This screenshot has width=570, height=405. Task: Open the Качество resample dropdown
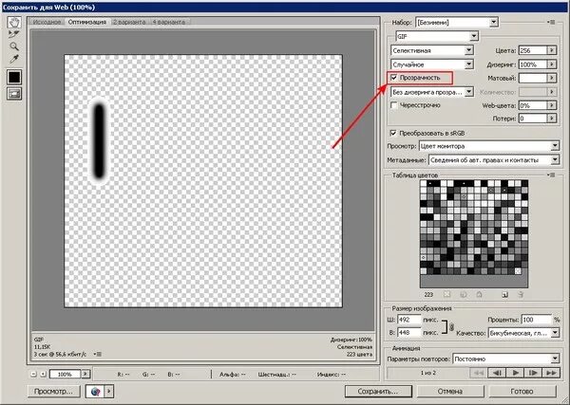pyautogui.click(x=523, y=333)
